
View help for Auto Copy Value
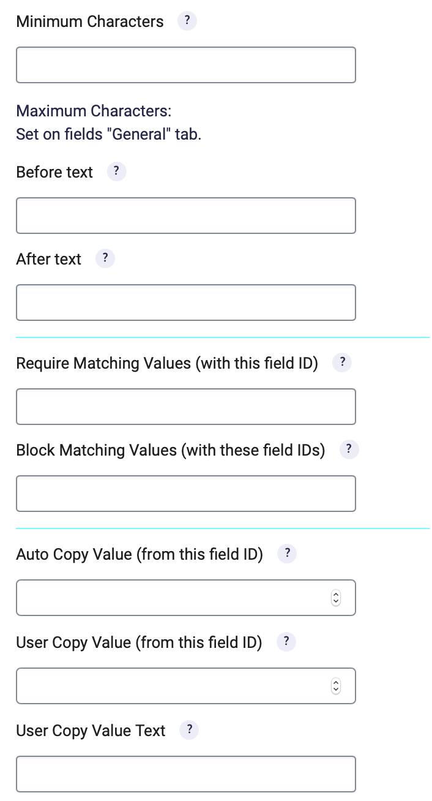(x=286, y=554)
